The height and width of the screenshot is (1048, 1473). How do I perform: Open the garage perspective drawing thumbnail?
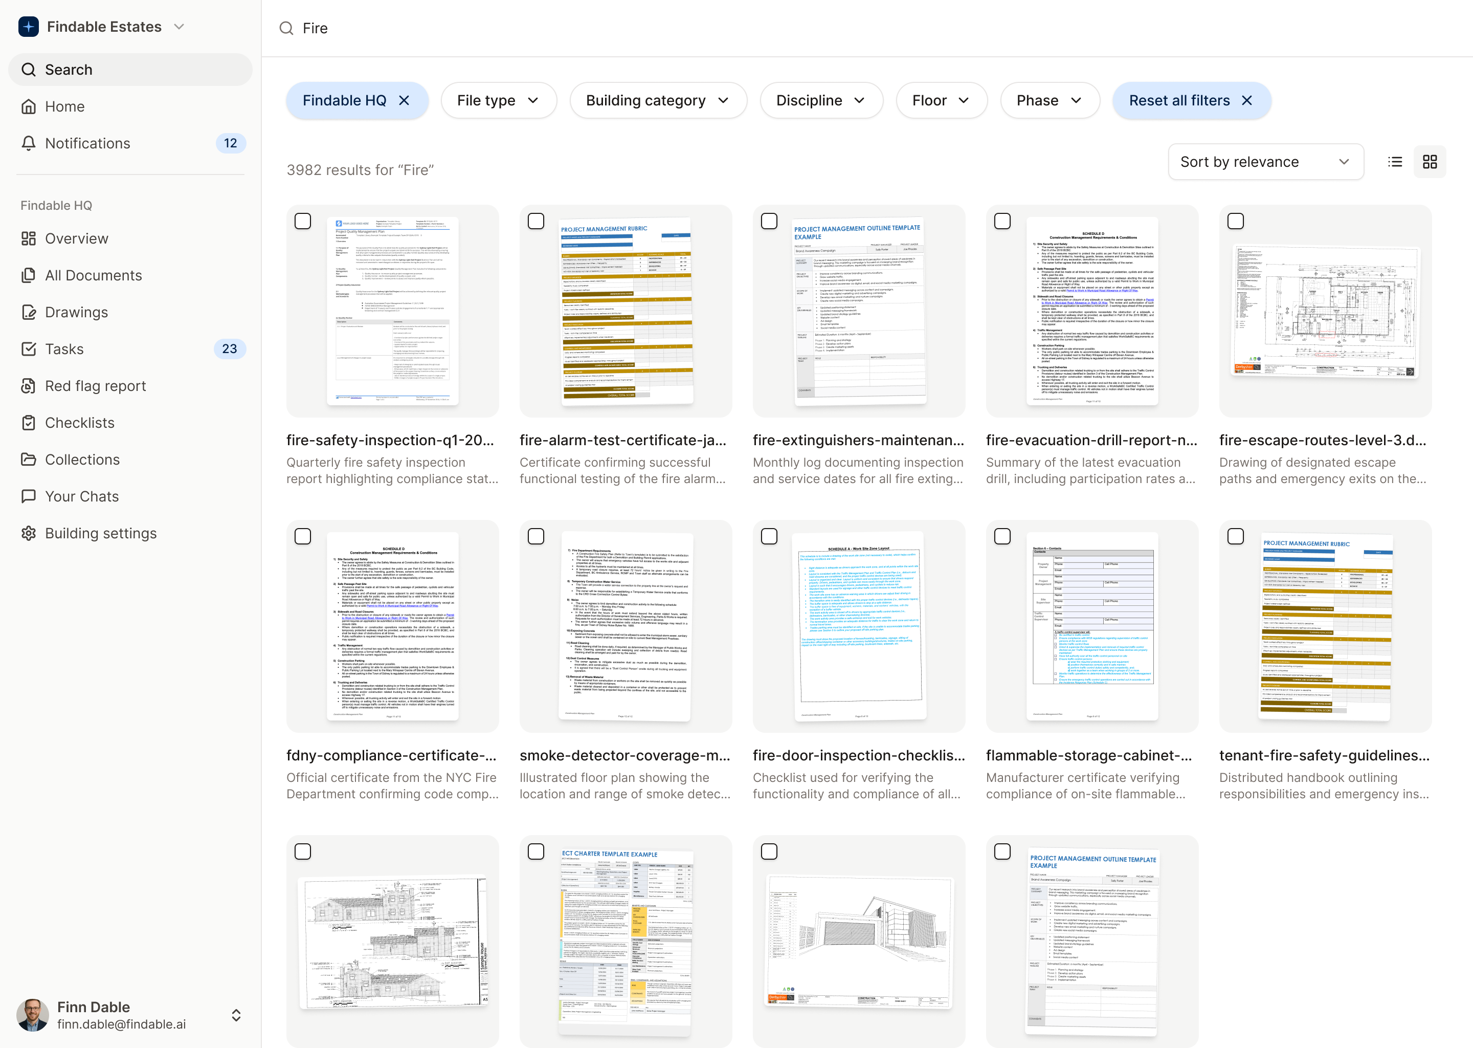click(859, 942)
